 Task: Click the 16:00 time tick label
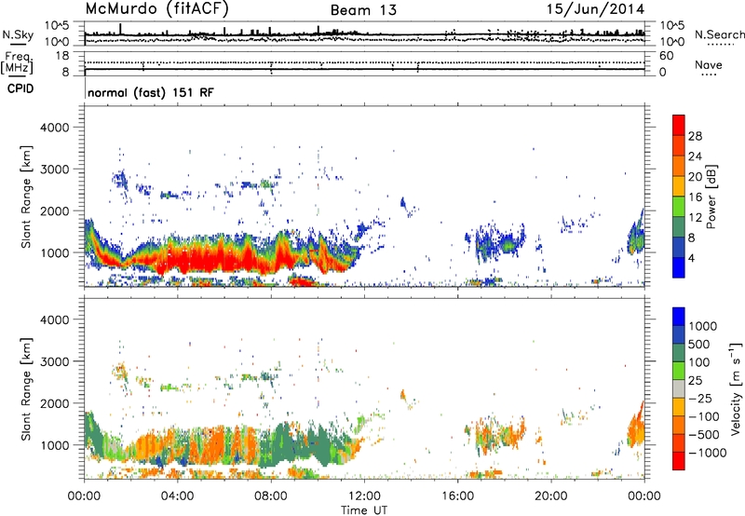pos(457,496)
